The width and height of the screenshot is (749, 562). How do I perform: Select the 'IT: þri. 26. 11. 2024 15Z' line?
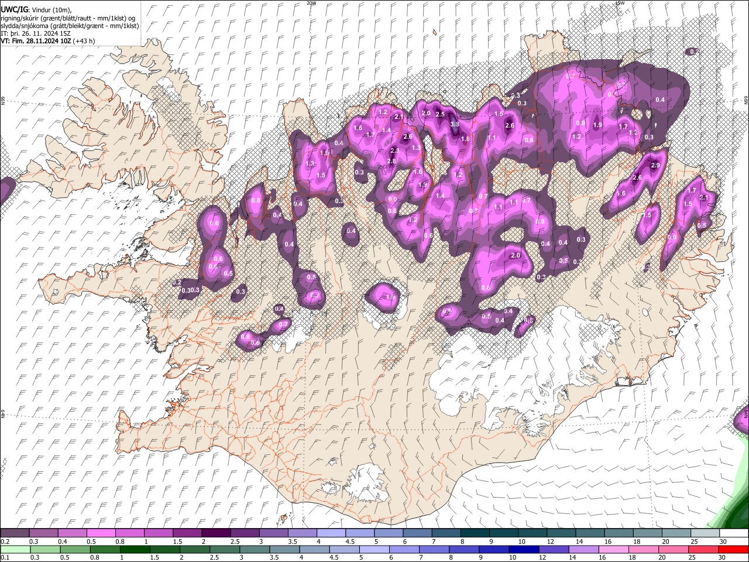tap(36, 33)
